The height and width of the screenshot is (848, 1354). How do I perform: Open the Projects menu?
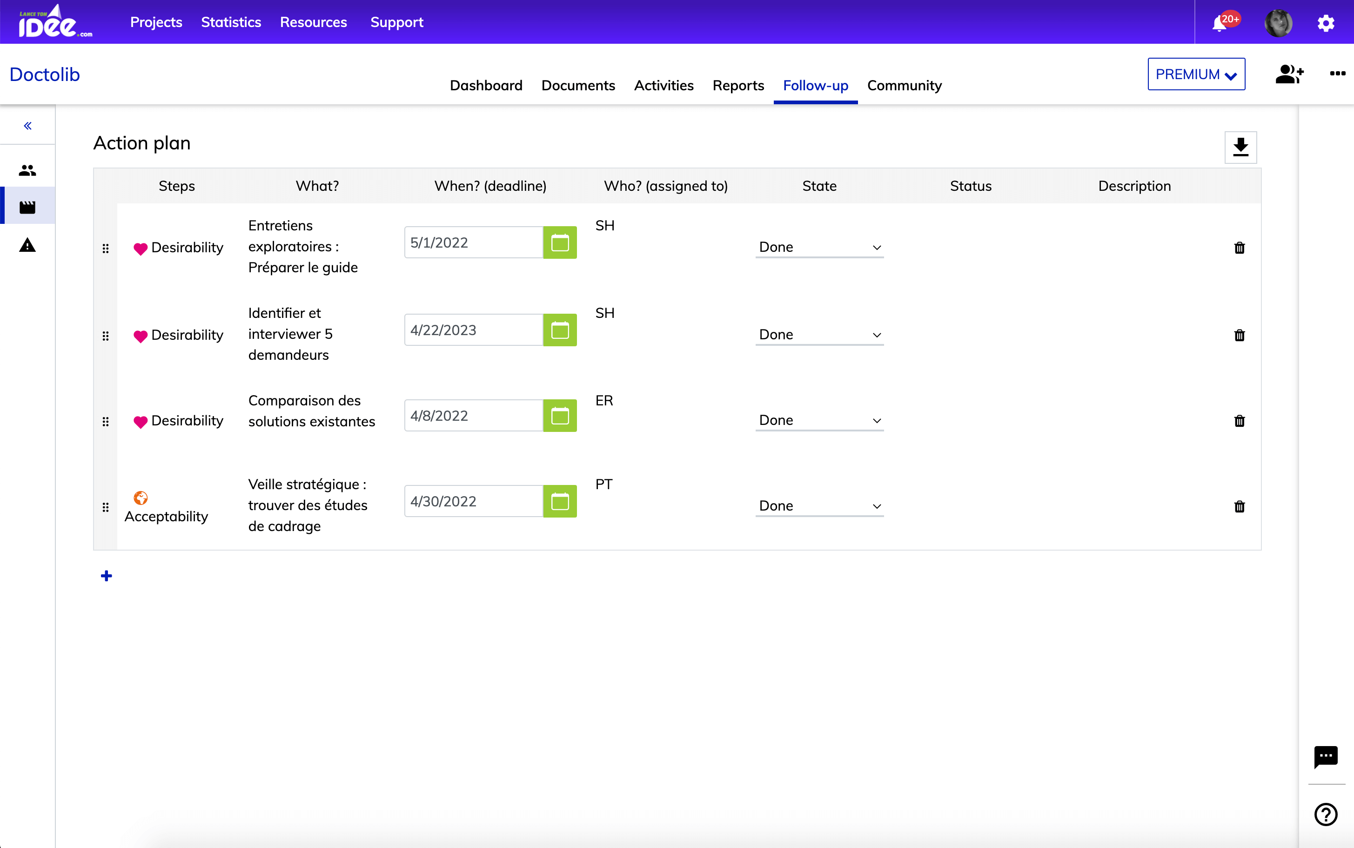[156, 22]
